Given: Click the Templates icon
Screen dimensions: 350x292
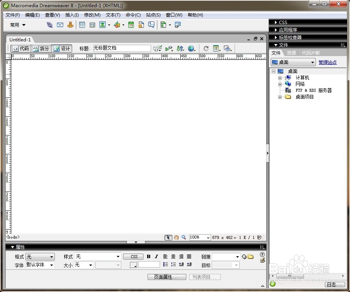Looking at the screenshot, I should (x=163, y=24).
